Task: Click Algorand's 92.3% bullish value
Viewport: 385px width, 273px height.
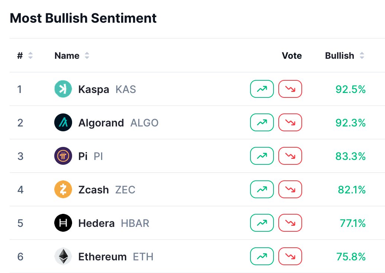Action: [x=350, y=123]
